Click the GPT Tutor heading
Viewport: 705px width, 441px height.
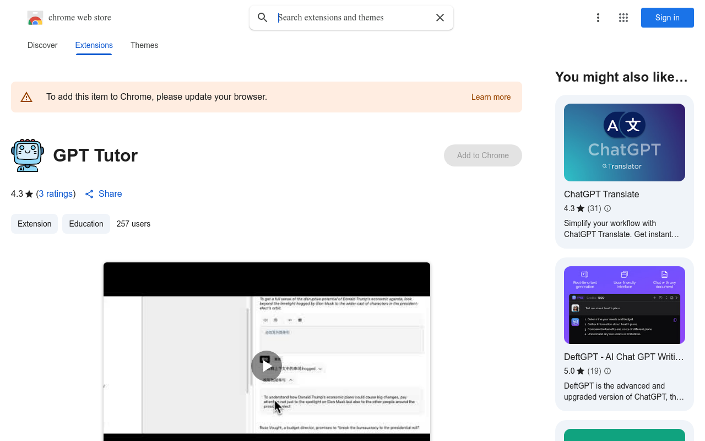(95, 155)
